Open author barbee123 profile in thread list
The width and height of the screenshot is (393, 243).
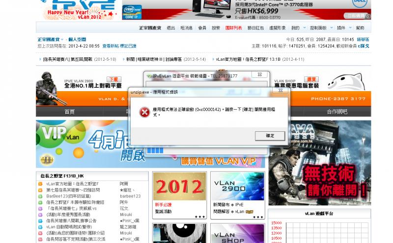tap(130, 196)
